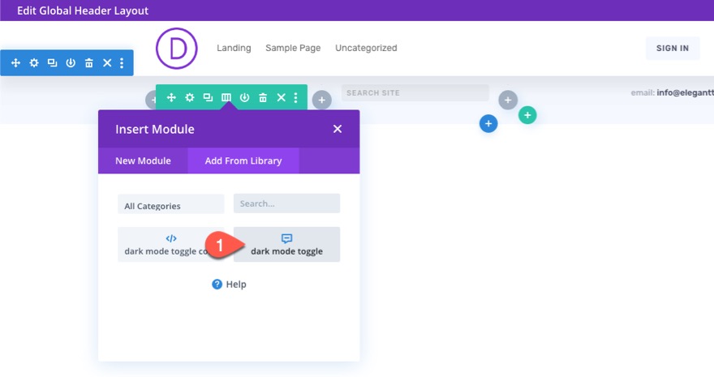
Task: Click Landing menu link
Action: (x=234, y=48)
